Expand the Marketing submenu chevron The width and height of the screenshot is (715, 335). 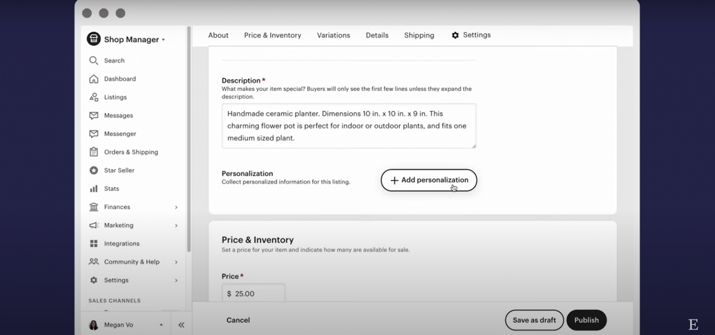coord(176,225)
